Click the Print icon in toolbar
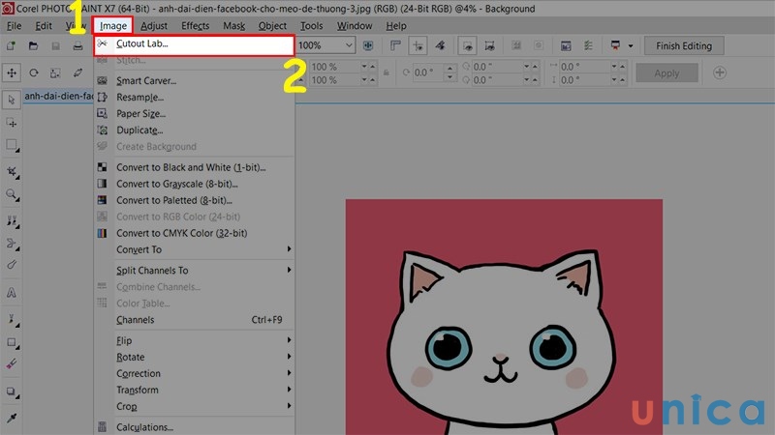 77,45
